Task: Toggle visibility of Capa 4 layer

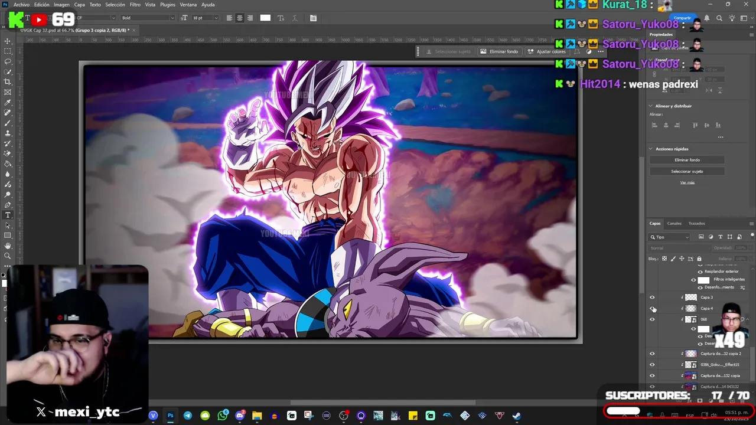Action: click(652, 308)
